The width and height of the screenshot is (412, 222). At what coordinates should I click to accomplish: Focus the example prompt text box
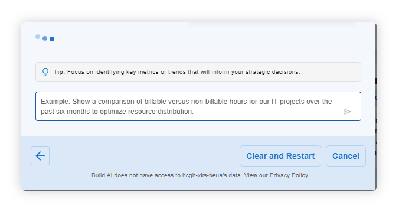pyautogui.click(x=198, y=106)
